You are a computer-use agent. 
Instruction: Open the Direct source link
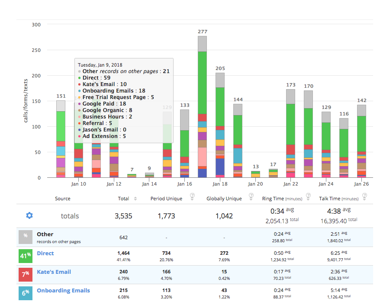pyautogui.click(x=45, y=253)
